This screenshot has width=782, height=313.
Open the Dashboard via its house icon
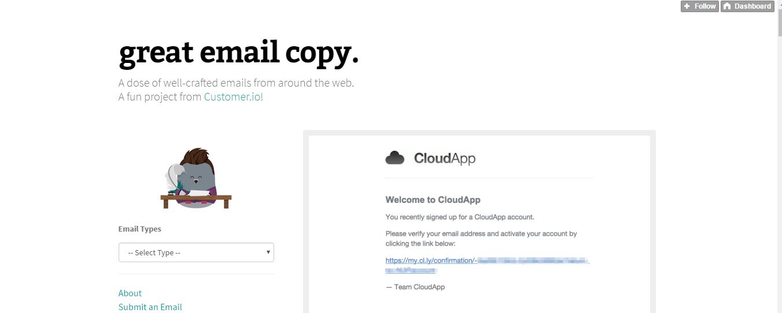[x=727, y=6]
